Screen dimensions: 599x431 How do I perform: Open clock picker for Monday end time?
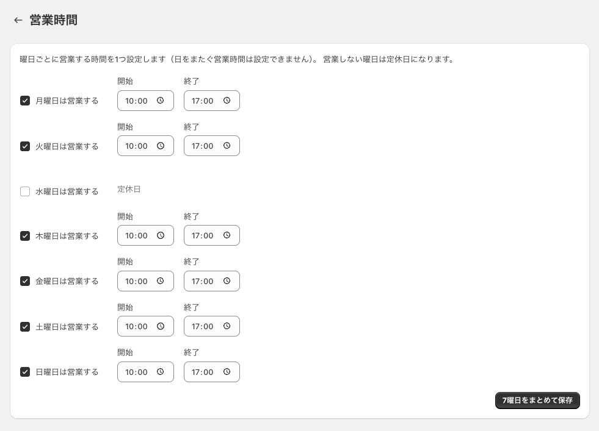[x=227, y=101]
